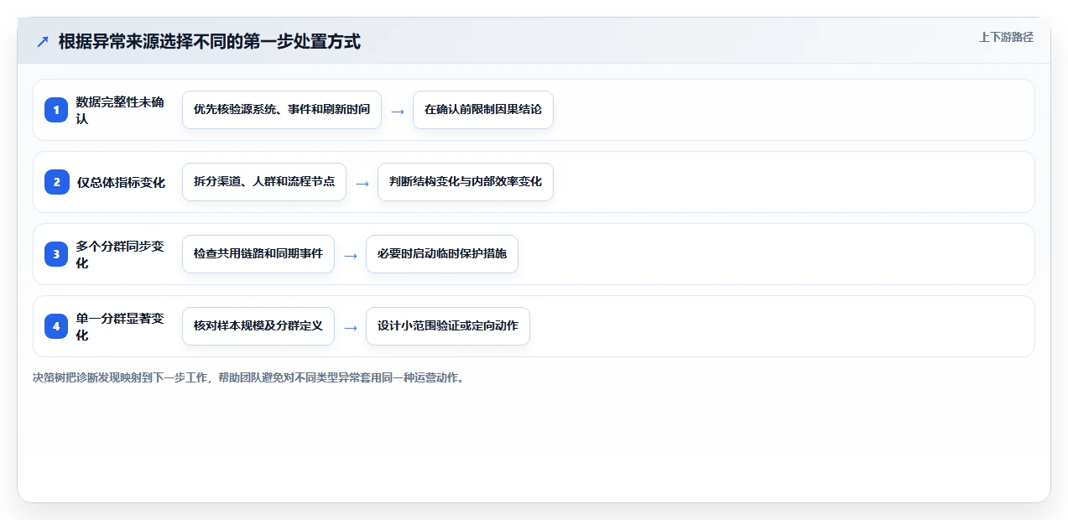
Task: Click the 单一分群显著变化 row label
Action: click(120, 326)
